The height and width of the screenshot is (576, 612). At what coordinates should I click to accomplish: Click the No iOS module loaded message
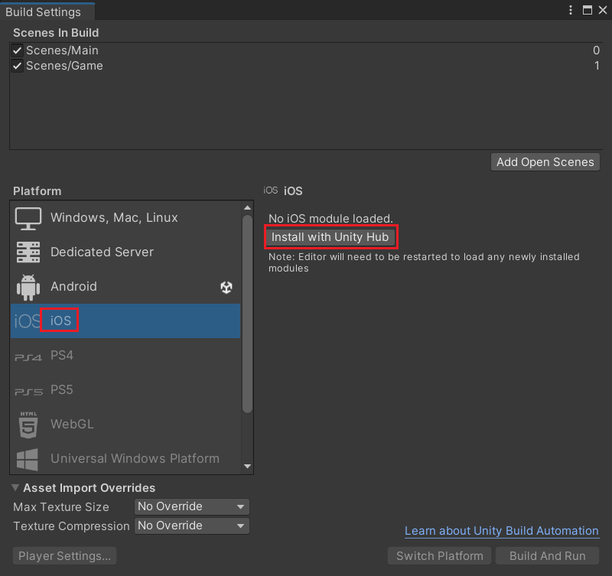pos(330,219)
